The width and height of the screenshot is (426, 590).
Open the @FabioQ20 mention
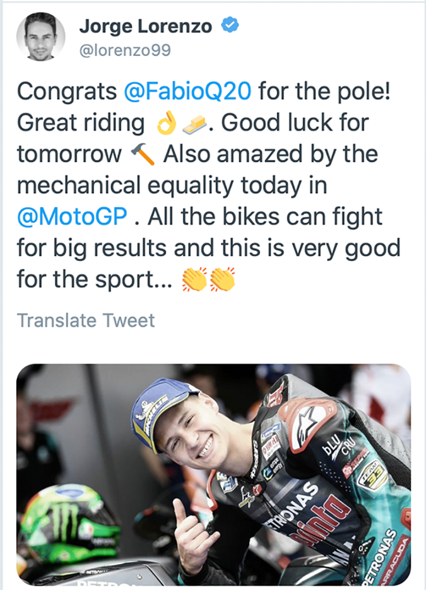pos(189,91)
